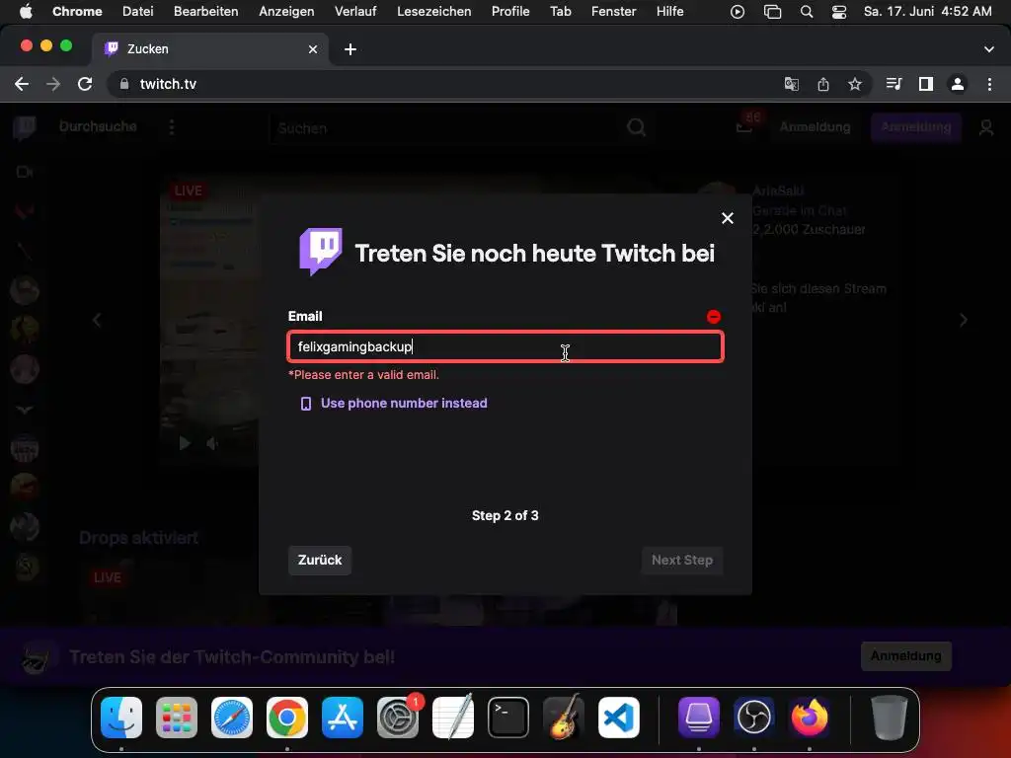
Task: Toggle Chrome side panel
Action: click(x=926, y=84)
